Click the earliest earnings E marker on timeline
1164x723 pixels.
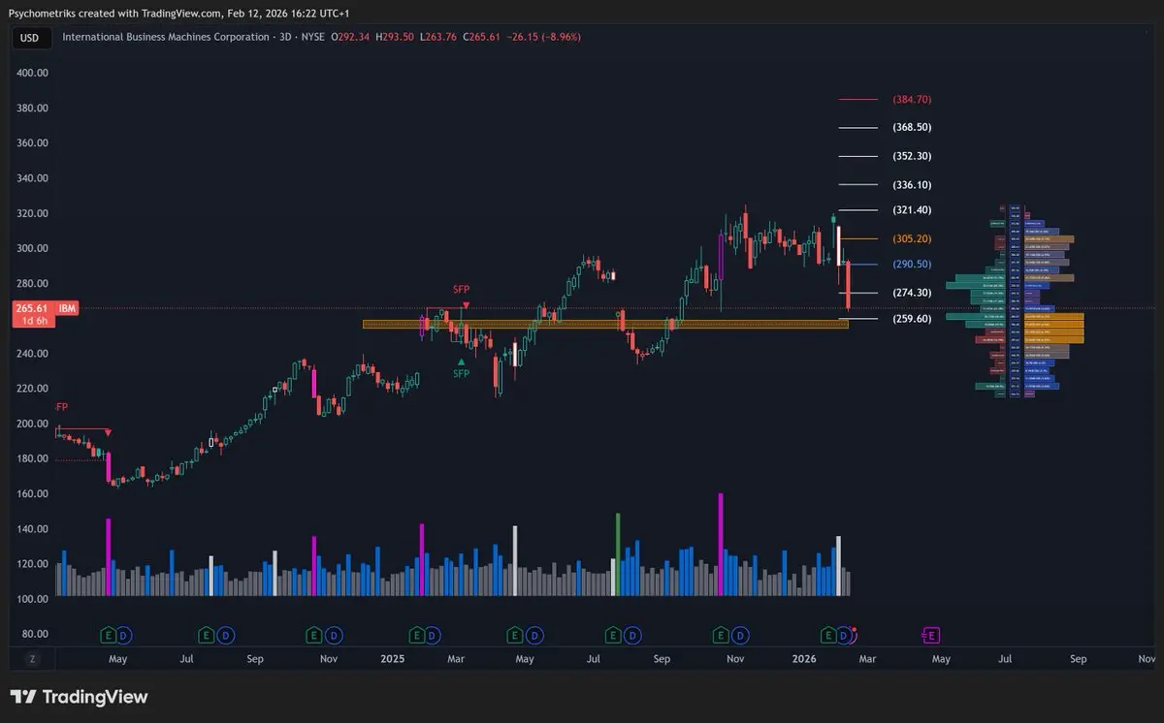point(109,635)
